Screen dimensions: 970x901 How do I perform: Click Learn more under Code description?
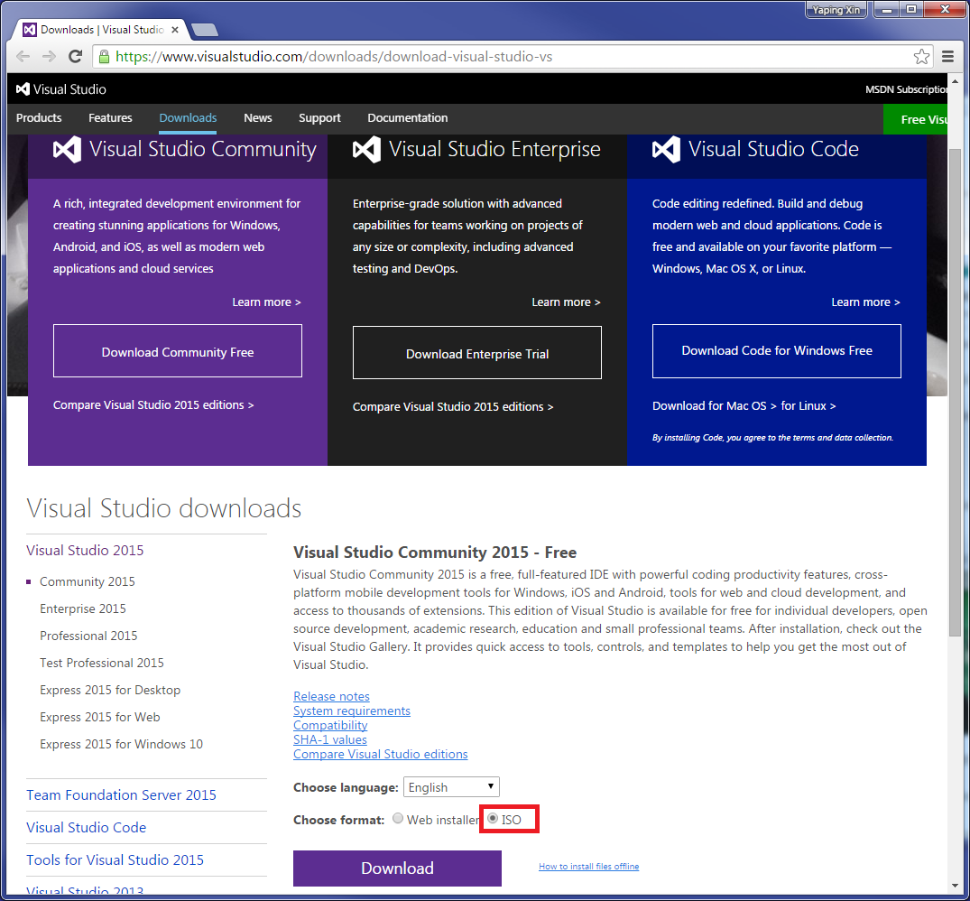pos(865,302)
